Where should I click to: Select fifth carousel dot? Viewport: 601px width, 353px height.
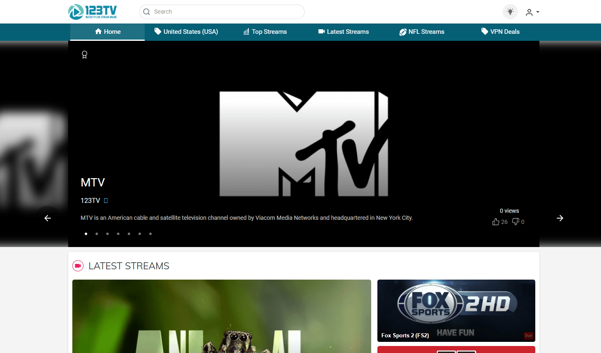pyautogui.click(x=129, y=234)
